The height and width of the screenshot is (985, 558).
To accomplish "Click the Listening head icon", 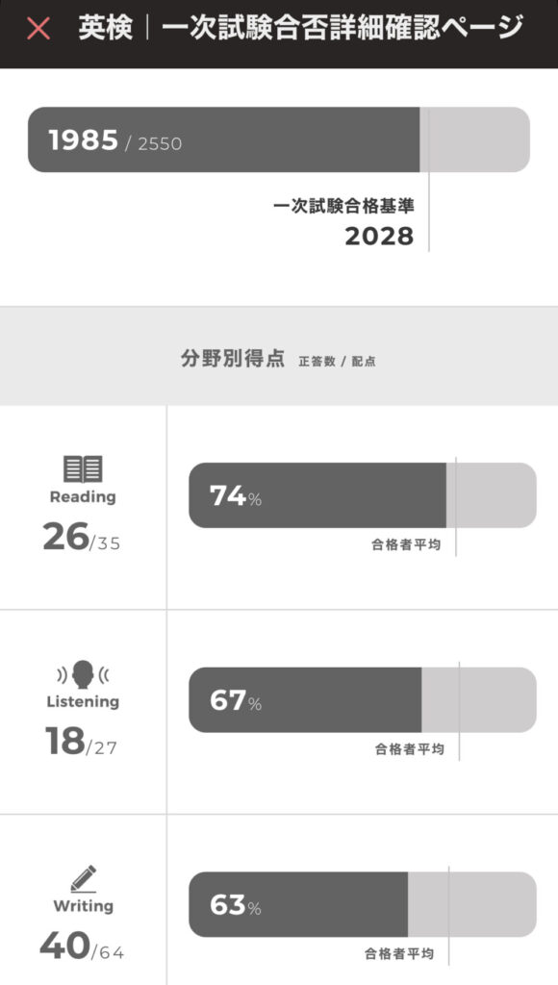I will click(x=83, y=674).
